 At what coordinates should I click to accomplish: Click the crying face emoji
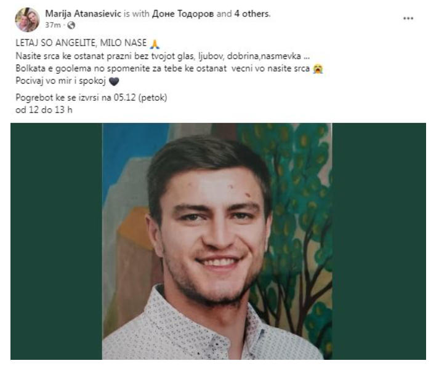318,68
